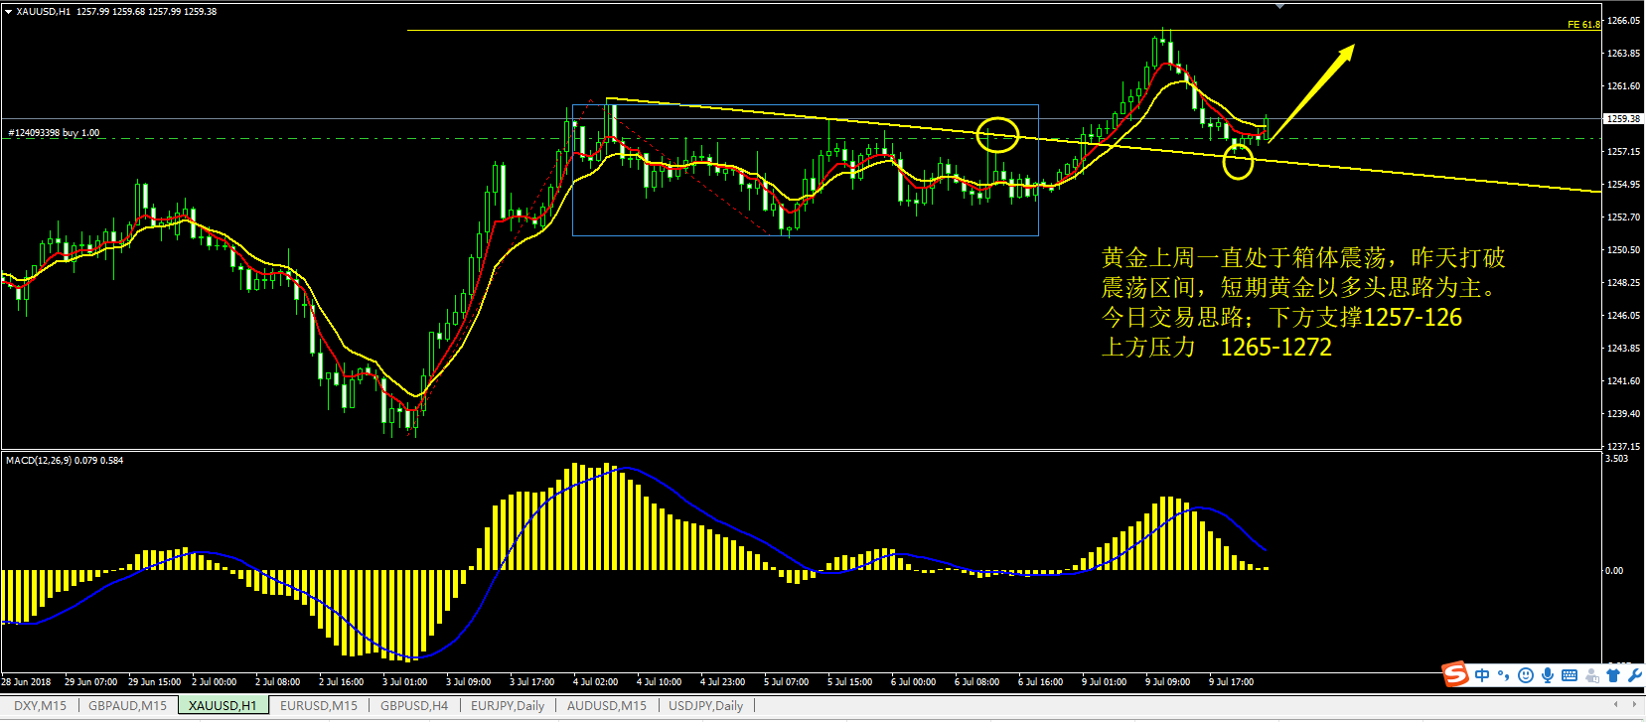Screen dimensions: 1646x722
Task: Toggle Chinese punctuation mode in the IME bar
Action: tap(1504, 675)
